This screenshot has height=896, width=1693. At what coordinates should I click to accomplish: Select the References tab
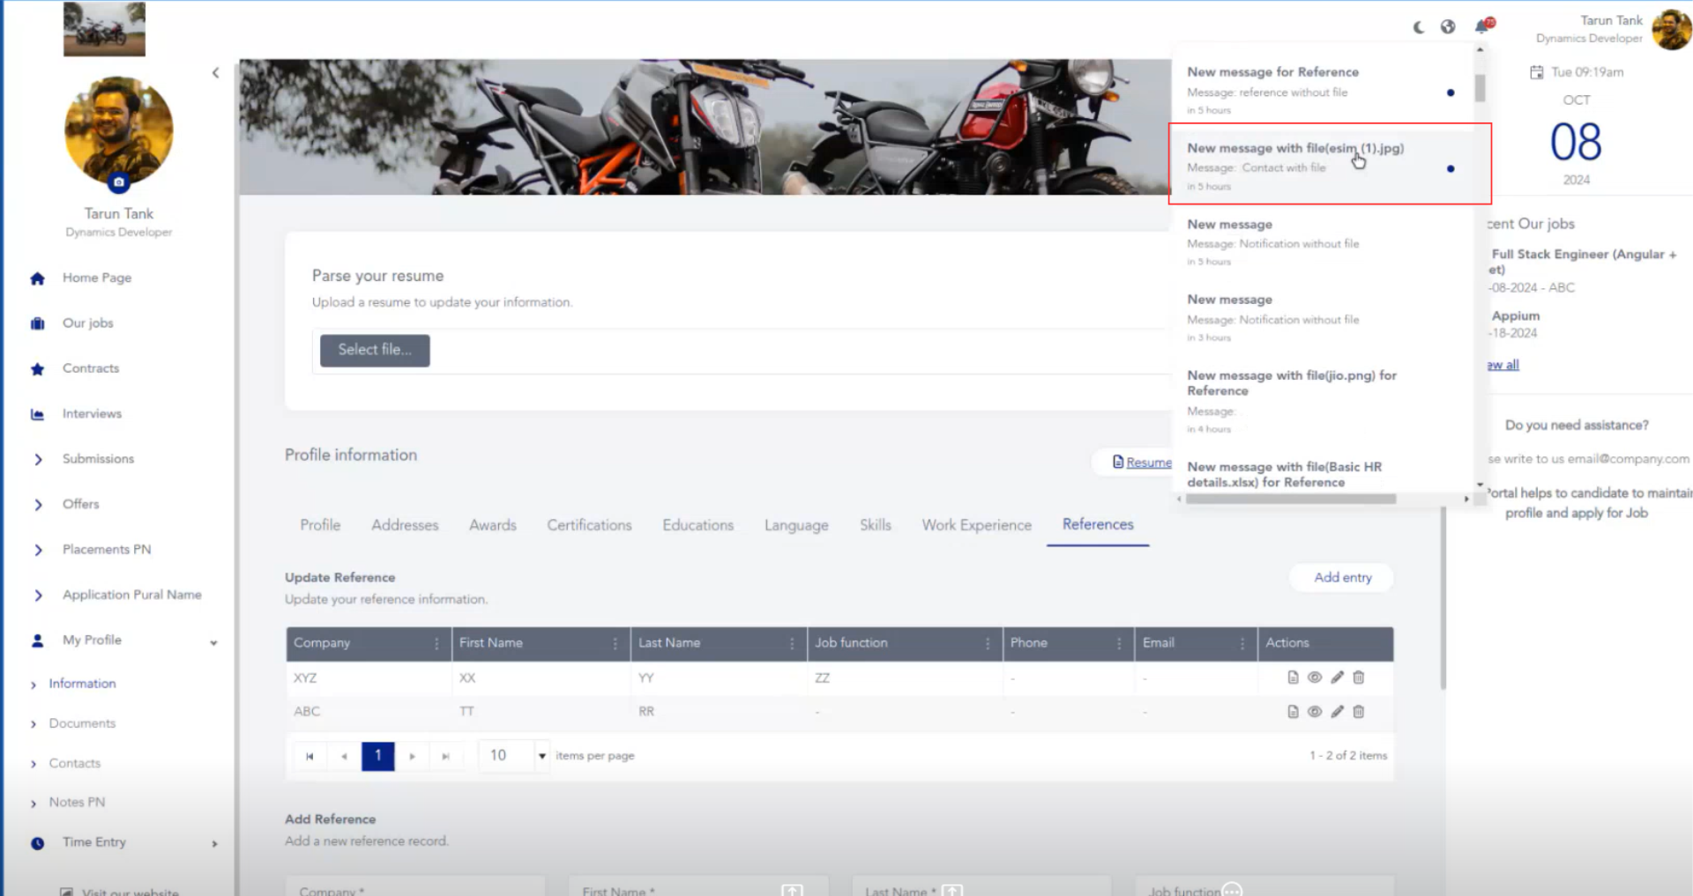coord(1098,524)
